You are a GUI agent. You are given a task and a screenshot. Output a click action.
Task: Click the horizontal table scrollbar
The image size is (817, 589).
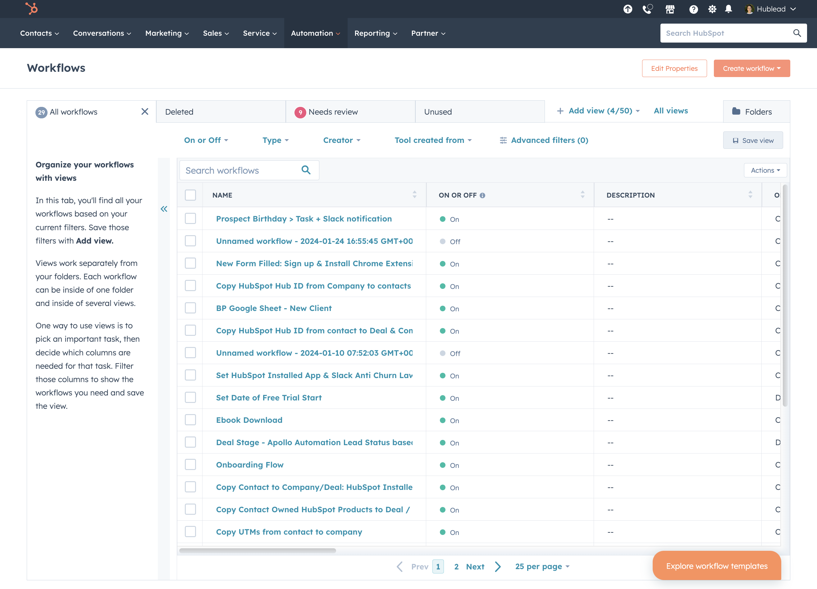[x=258, y=550]
